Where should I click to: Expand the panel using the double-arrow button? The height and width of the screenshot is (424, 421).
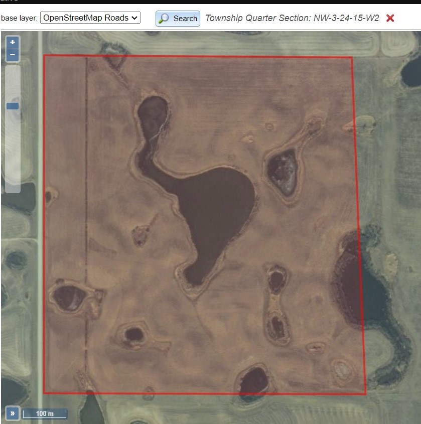click(x=13, y=413)
